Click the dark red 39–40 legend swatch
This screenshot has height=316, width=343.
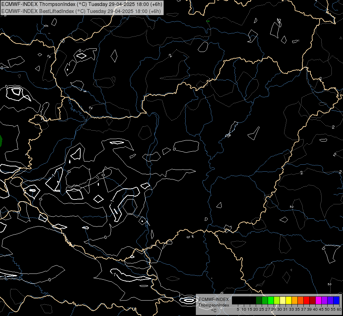[313, 300]
